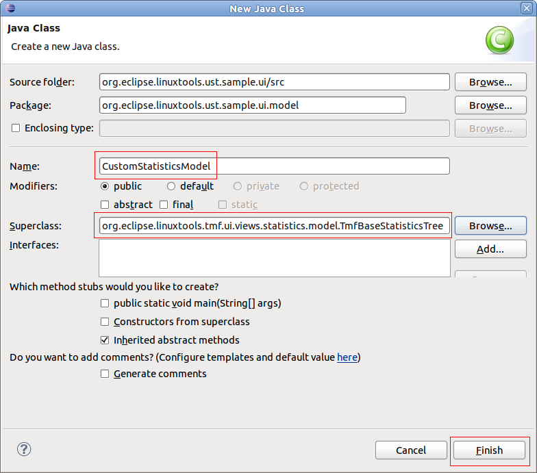Click Add to add an interface
Viewport: 537px width, 473px height.
[490, 249]
